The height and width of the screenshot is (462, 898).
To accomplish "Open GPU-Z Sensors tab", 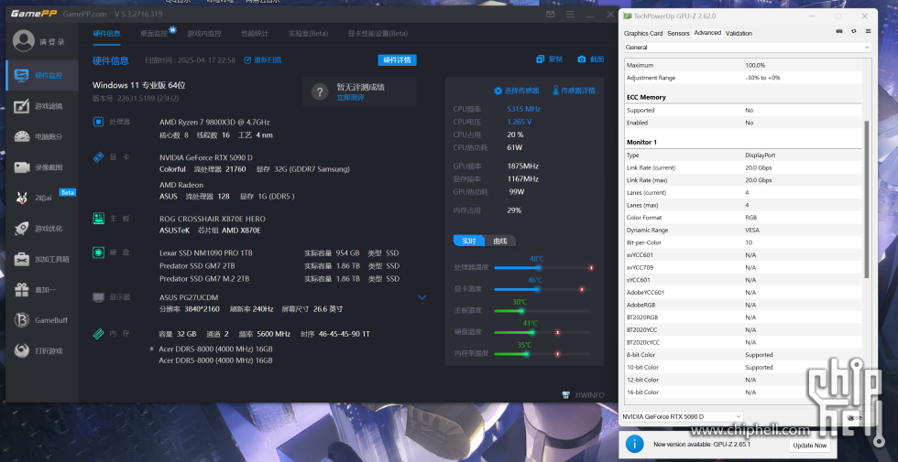I will click(x=678, y=33).
